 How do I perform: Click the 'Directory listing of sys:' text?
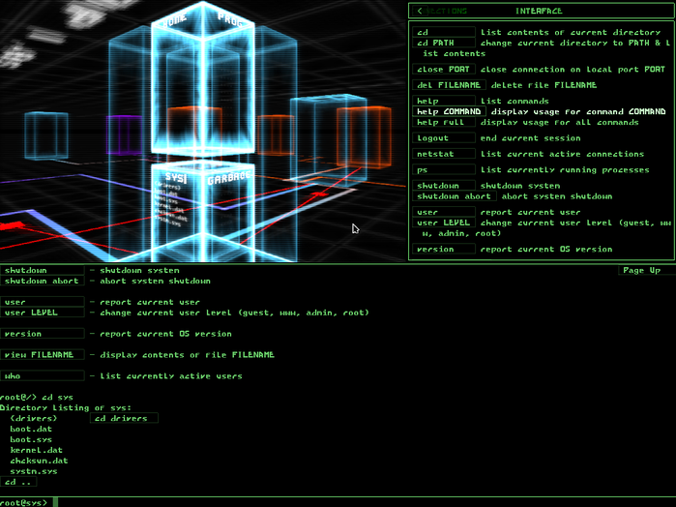pos(66,407)
